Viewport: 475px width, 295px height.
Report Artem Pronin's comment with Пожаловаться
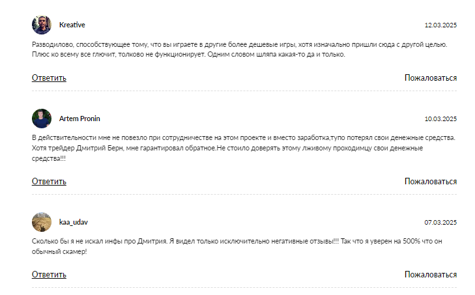click(x=431, y=182)
